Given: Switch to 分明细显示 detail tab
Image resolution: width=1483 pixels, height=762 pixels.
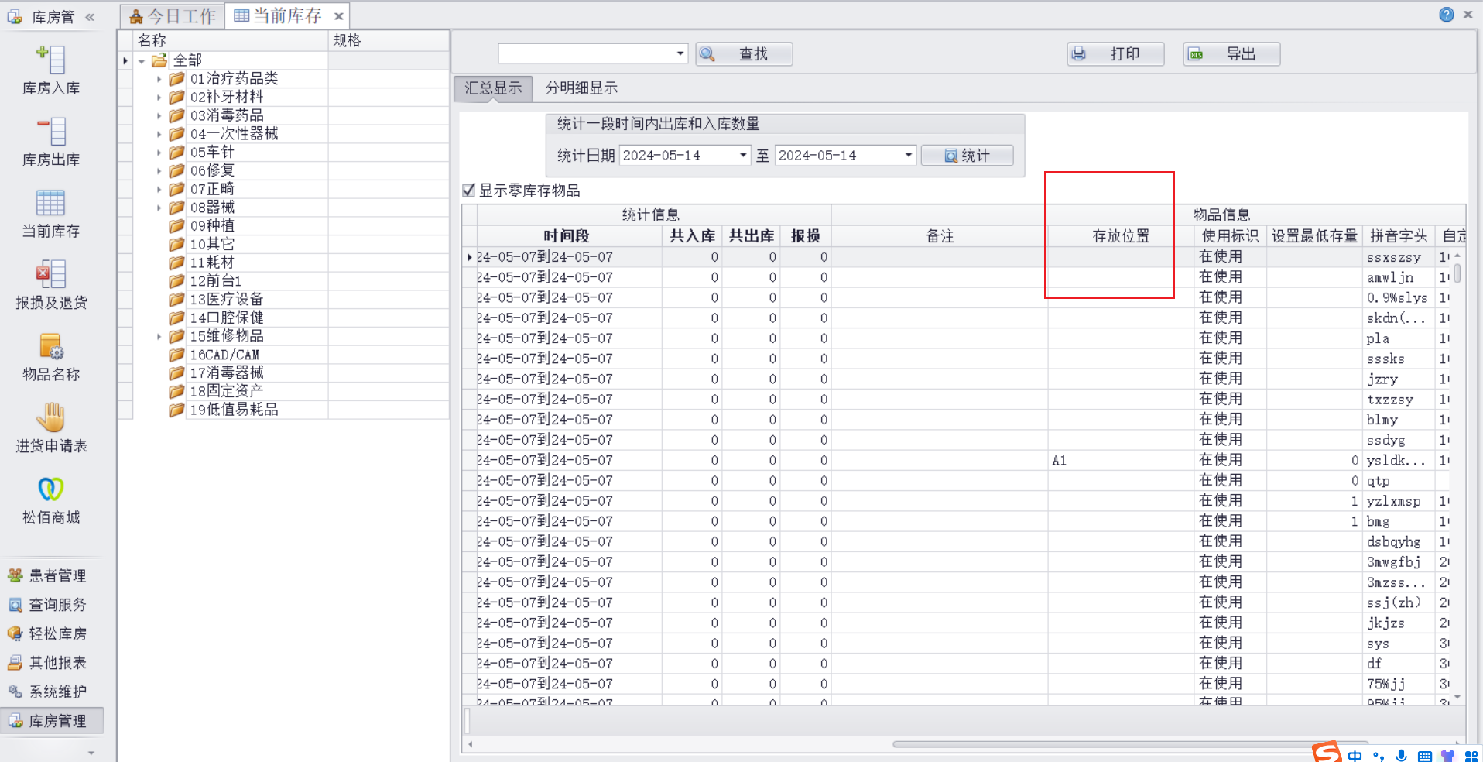Looking at the screenshot, I should point(581,88).
